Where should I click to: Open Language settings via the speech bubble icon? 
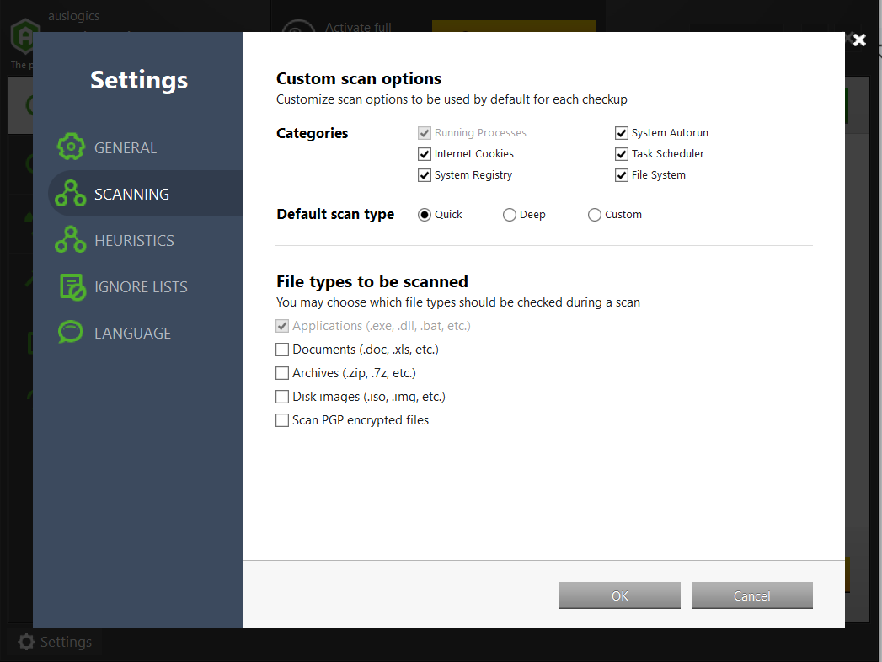(x=71, y=332)
